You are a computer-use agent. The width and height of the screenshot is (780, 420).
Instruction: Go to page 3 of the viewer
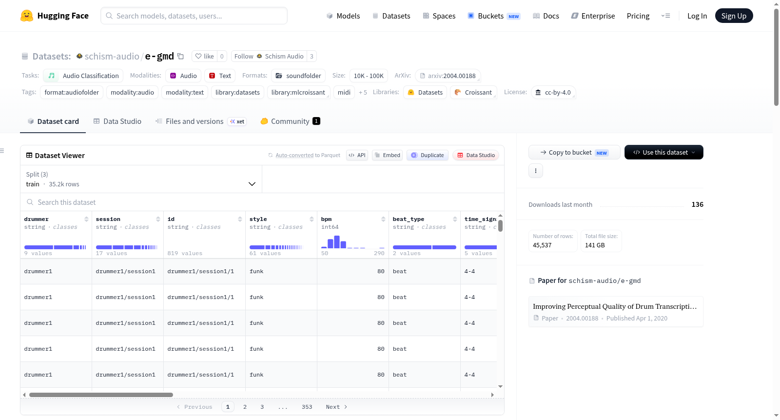pyautogui.click(x=262, y=407)
